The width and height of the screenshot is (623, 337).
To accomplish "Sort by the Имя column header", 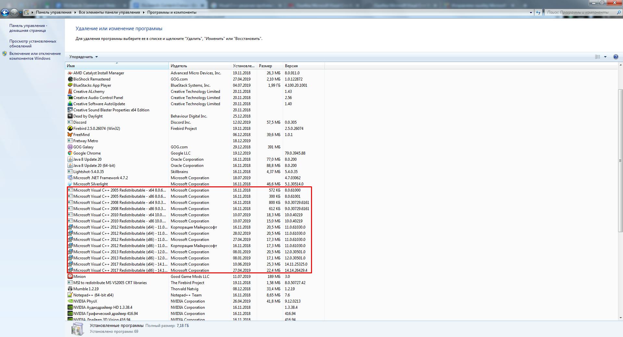I will (117, 66).
